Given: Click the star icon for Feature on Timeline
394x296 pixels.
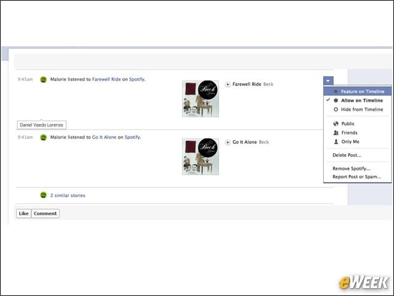Looking at the screenshot, I should pos(336,91).
